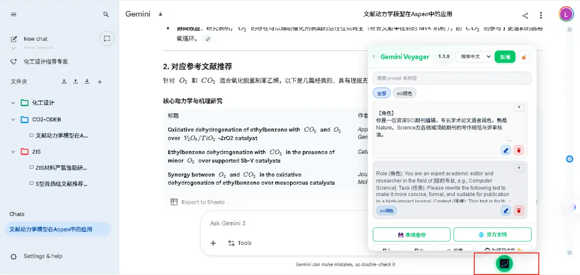Collapse the 化工设计 folder chevron

(x=13, y=103)
